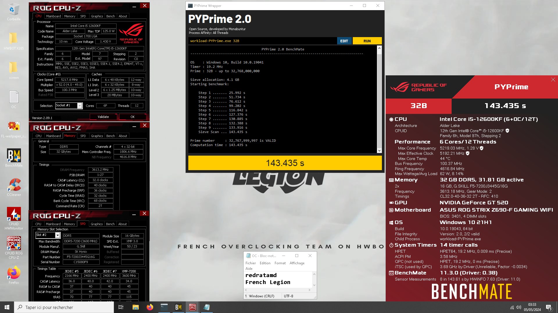Click the Memory tab in bottom CPU-Z window

pos(69,224)
